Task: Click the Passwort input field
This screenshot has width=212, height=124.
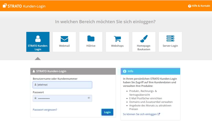Action: (62, 98)
